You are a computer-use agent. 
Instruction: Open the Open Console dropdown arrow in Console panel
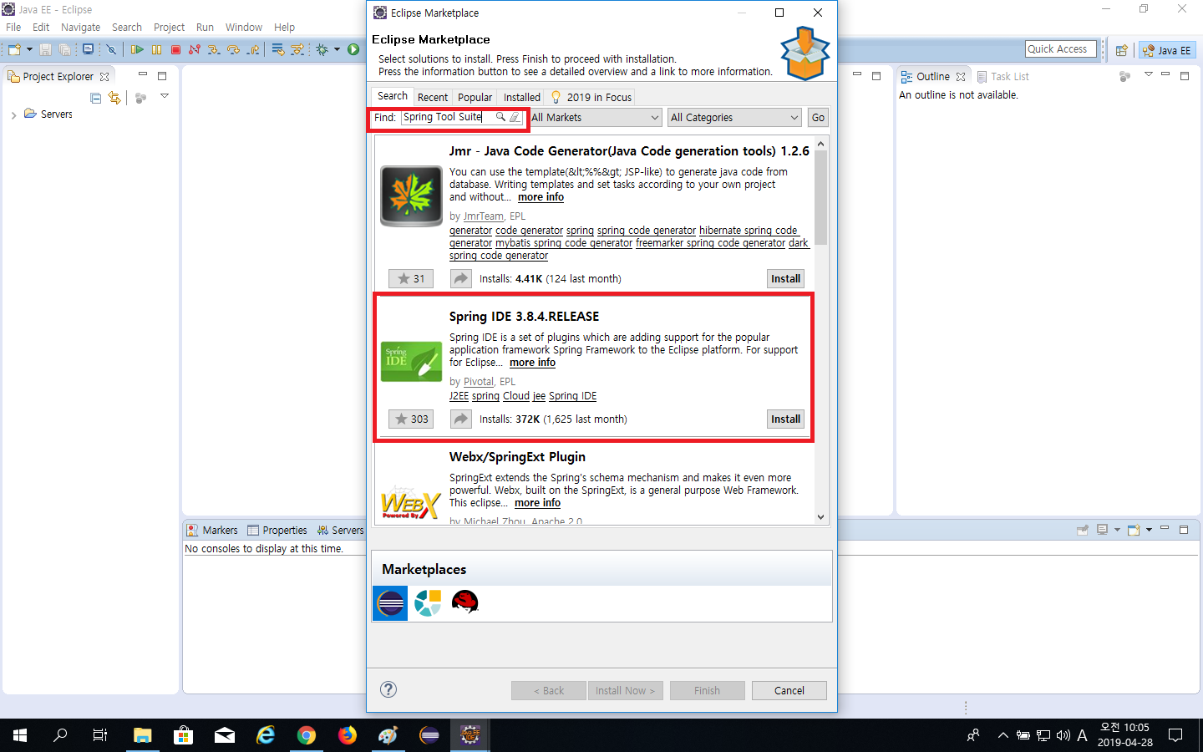pyautogui.click(x=1149, y=530)
